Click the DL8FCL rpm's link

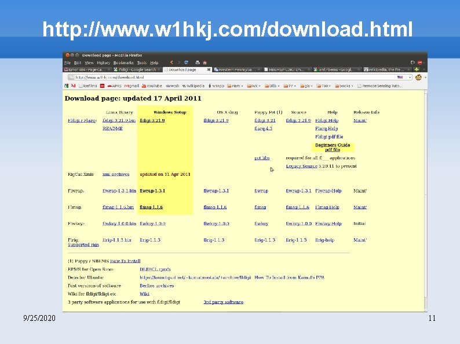[x=155, y=269]
